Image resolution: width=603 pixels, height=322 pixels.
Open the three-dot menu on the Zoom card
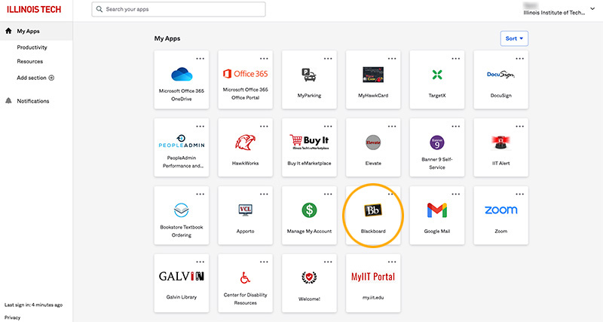point(519,195)
